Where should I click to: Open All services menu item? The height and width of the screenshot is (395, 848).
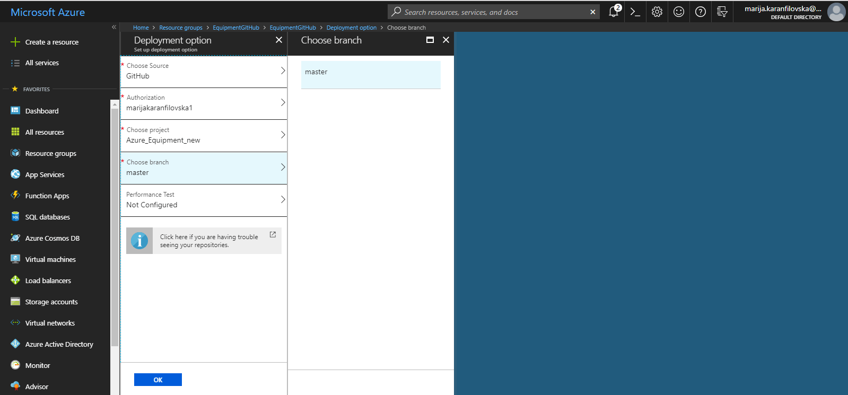click(42, 63)
